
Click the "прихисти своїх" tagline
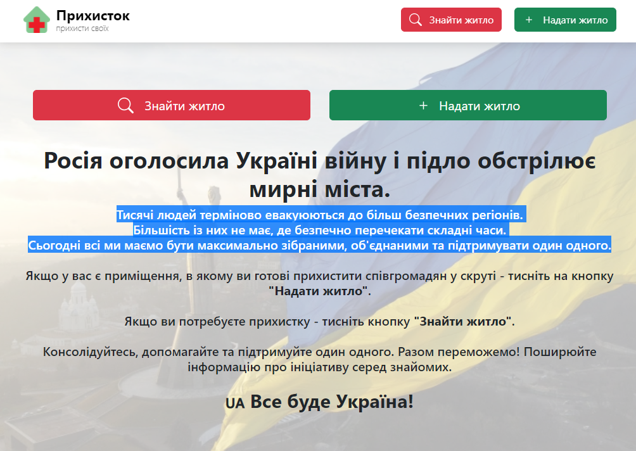82,29
